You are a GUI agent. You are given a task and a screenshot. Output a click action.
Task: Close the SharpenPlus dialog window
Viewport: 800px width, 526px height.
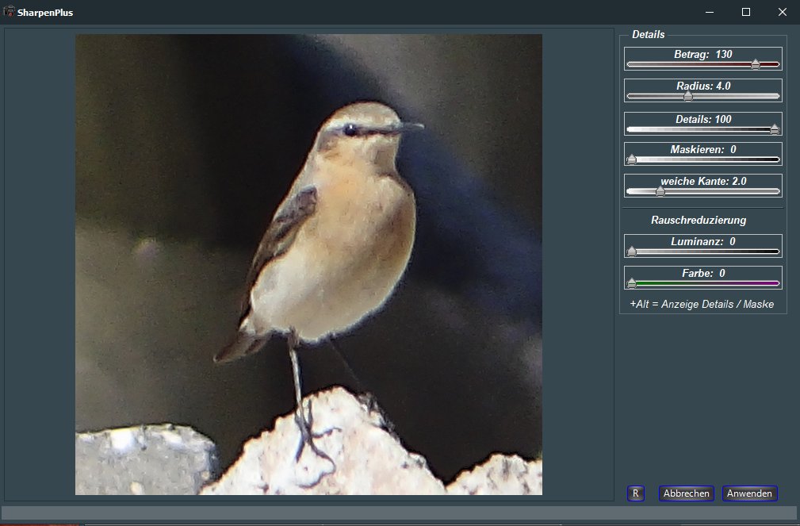pos(782,12)
